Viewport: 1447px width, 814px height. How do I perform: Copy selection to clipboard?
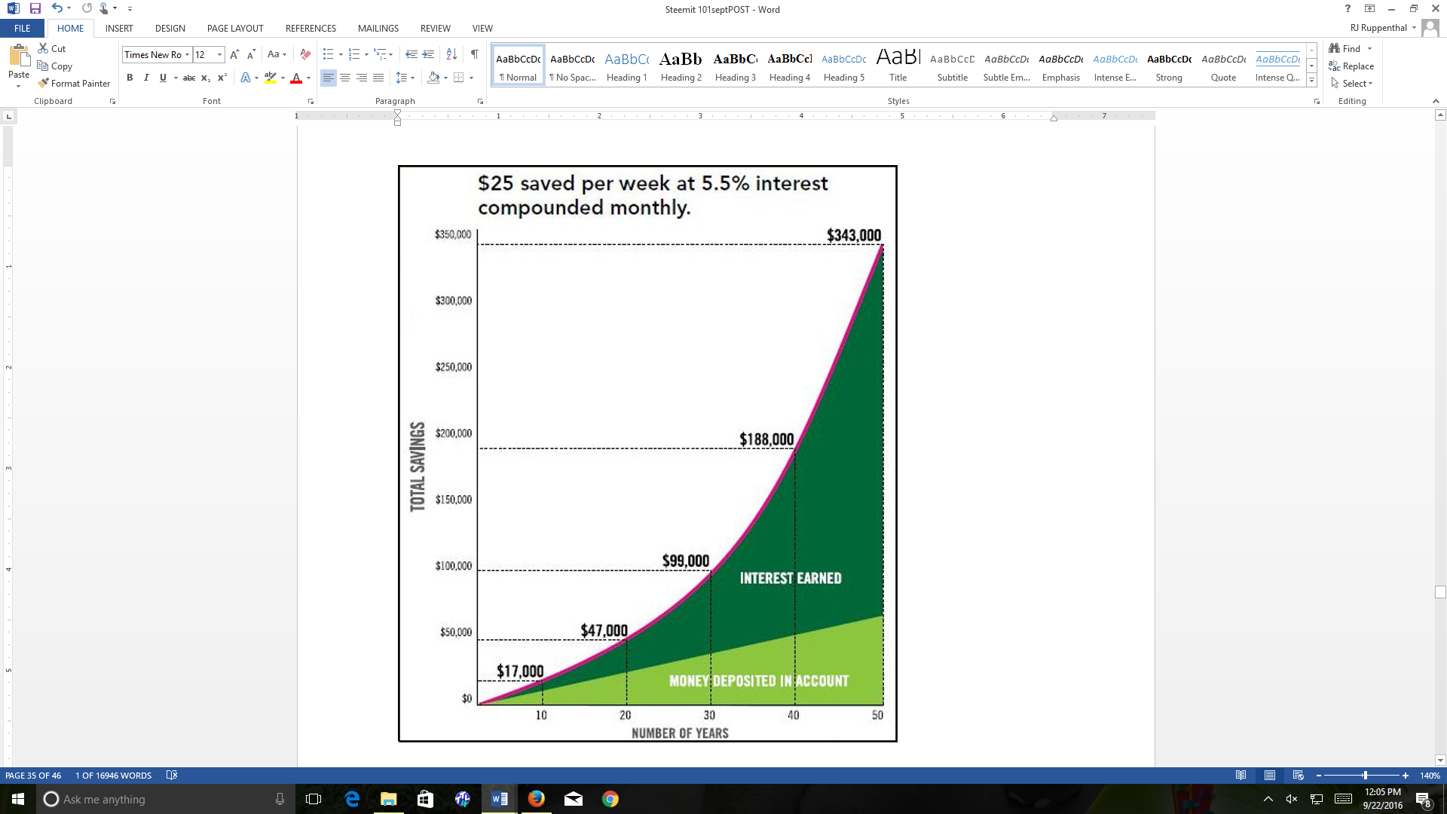(55, 66)
